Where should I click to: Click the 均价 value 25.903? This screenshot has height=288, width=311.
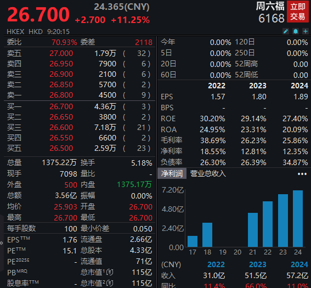pos(65,207)
